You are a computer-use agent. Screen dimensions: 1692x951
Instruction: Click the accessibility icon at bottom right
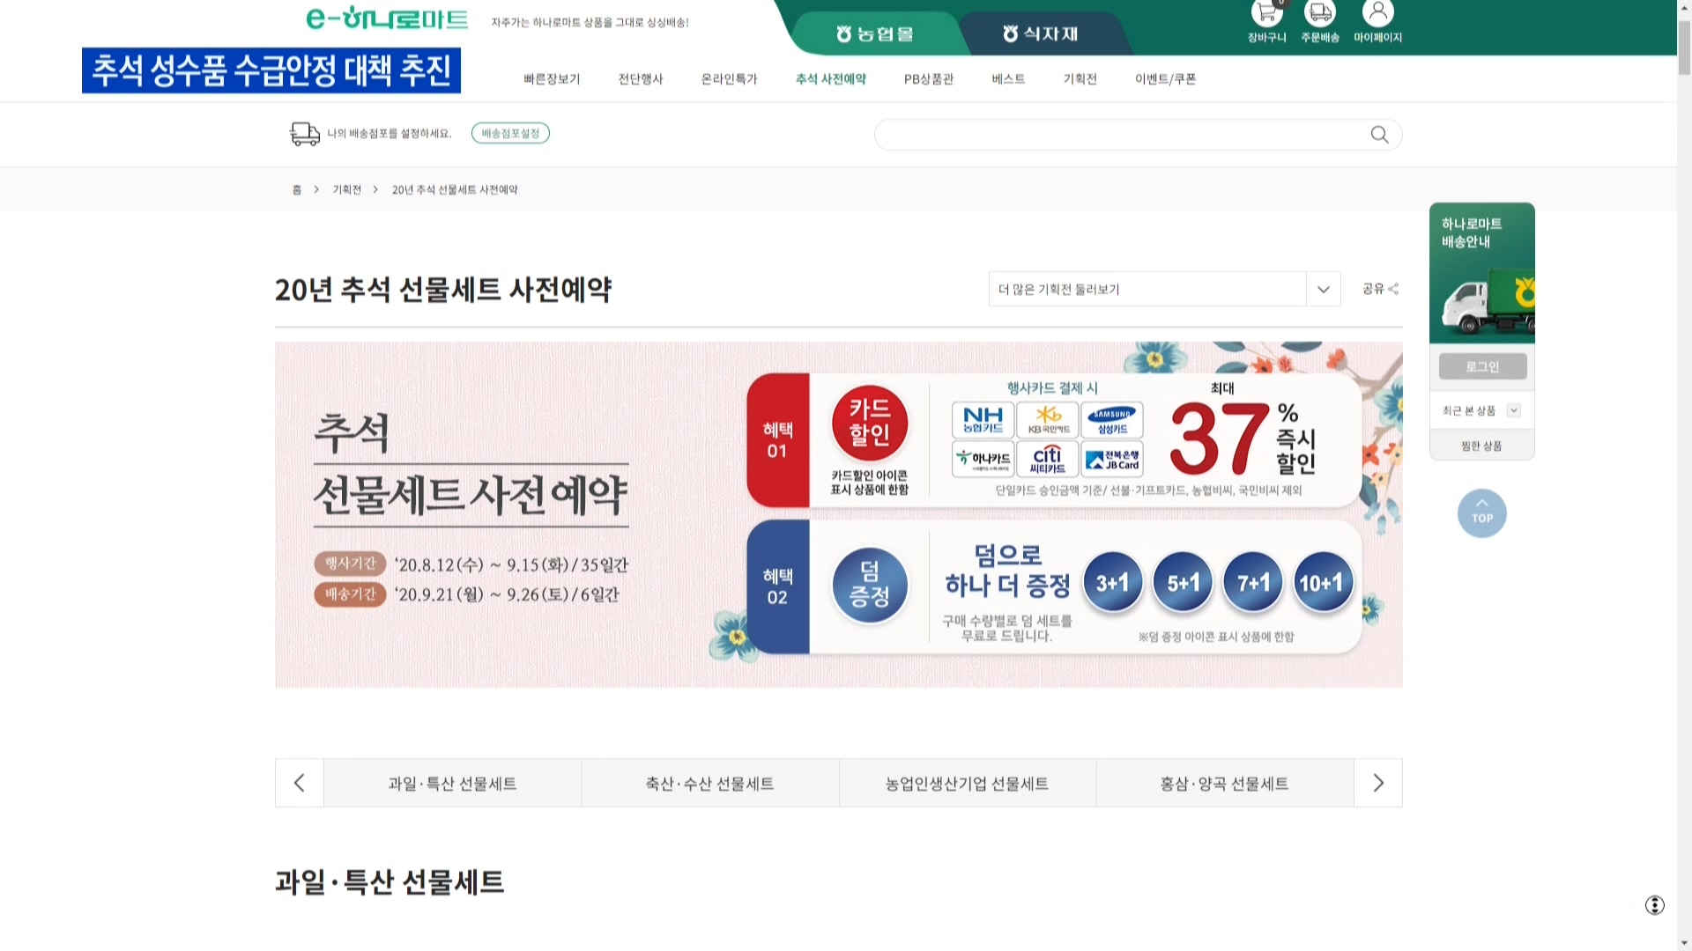click(x=1654, y=905)
